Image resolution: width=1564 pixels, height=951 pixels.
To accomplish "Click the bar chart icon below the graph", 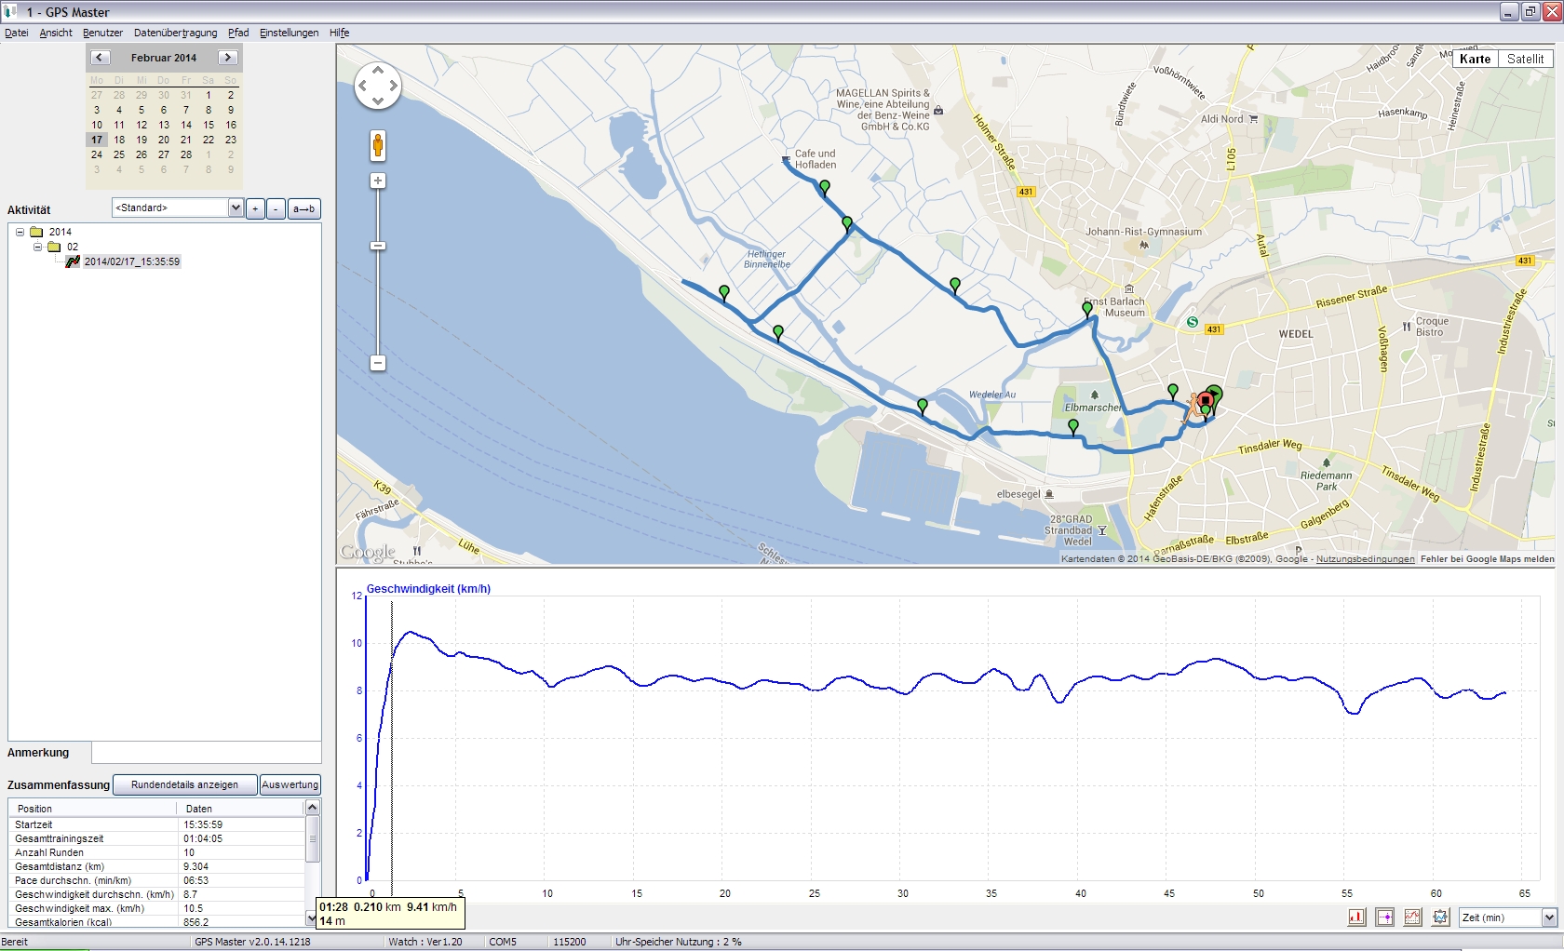I will (1356, 918).
